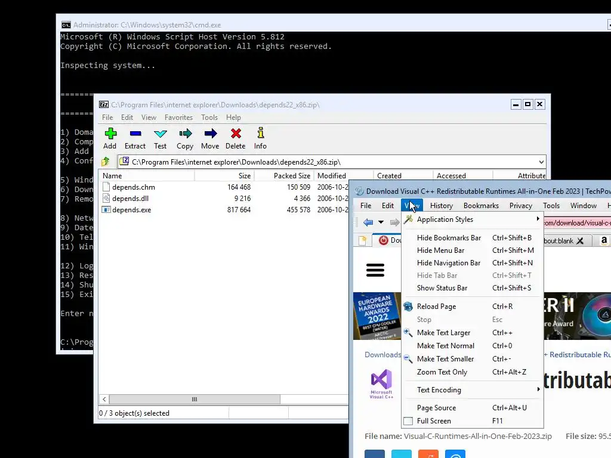Click the Amazon bookmark icon
The image size is (611, 458).
(604, 240)
